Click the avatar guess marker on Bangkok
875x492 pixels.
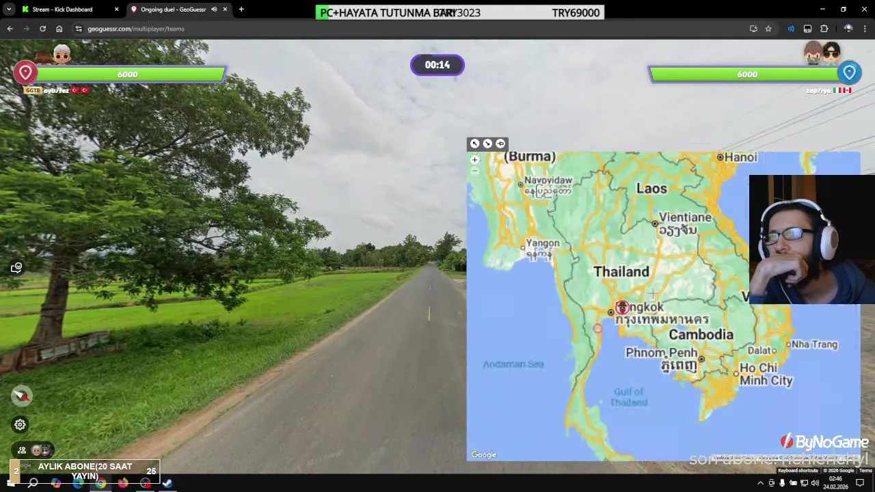point(622,307)
